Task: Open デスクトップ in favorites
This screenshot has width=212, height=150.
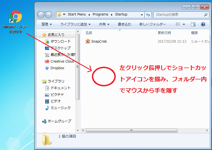Action: click(61, 48)
